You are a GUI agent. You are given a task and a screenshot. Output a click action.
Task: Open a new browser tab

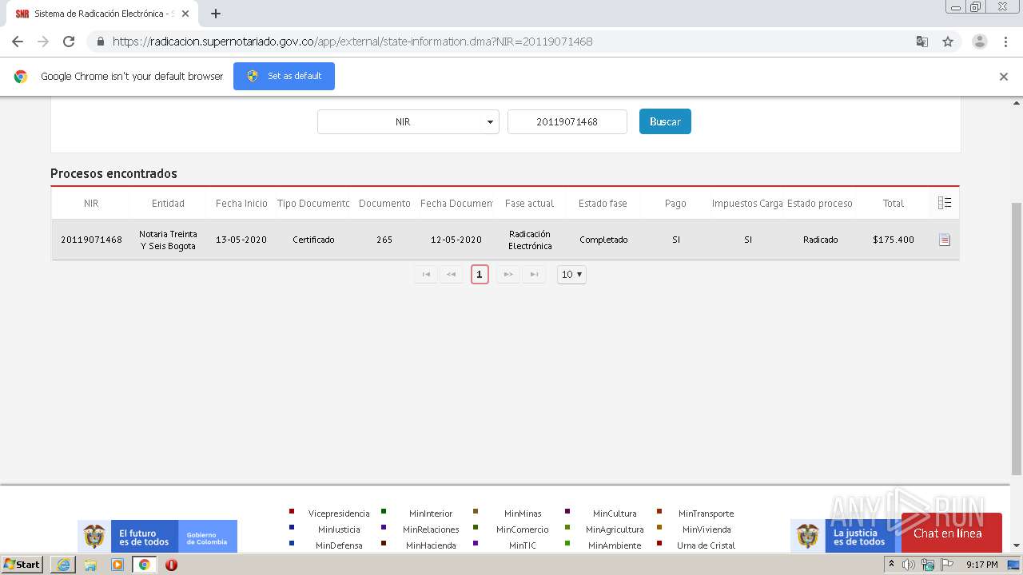point(216,14)
